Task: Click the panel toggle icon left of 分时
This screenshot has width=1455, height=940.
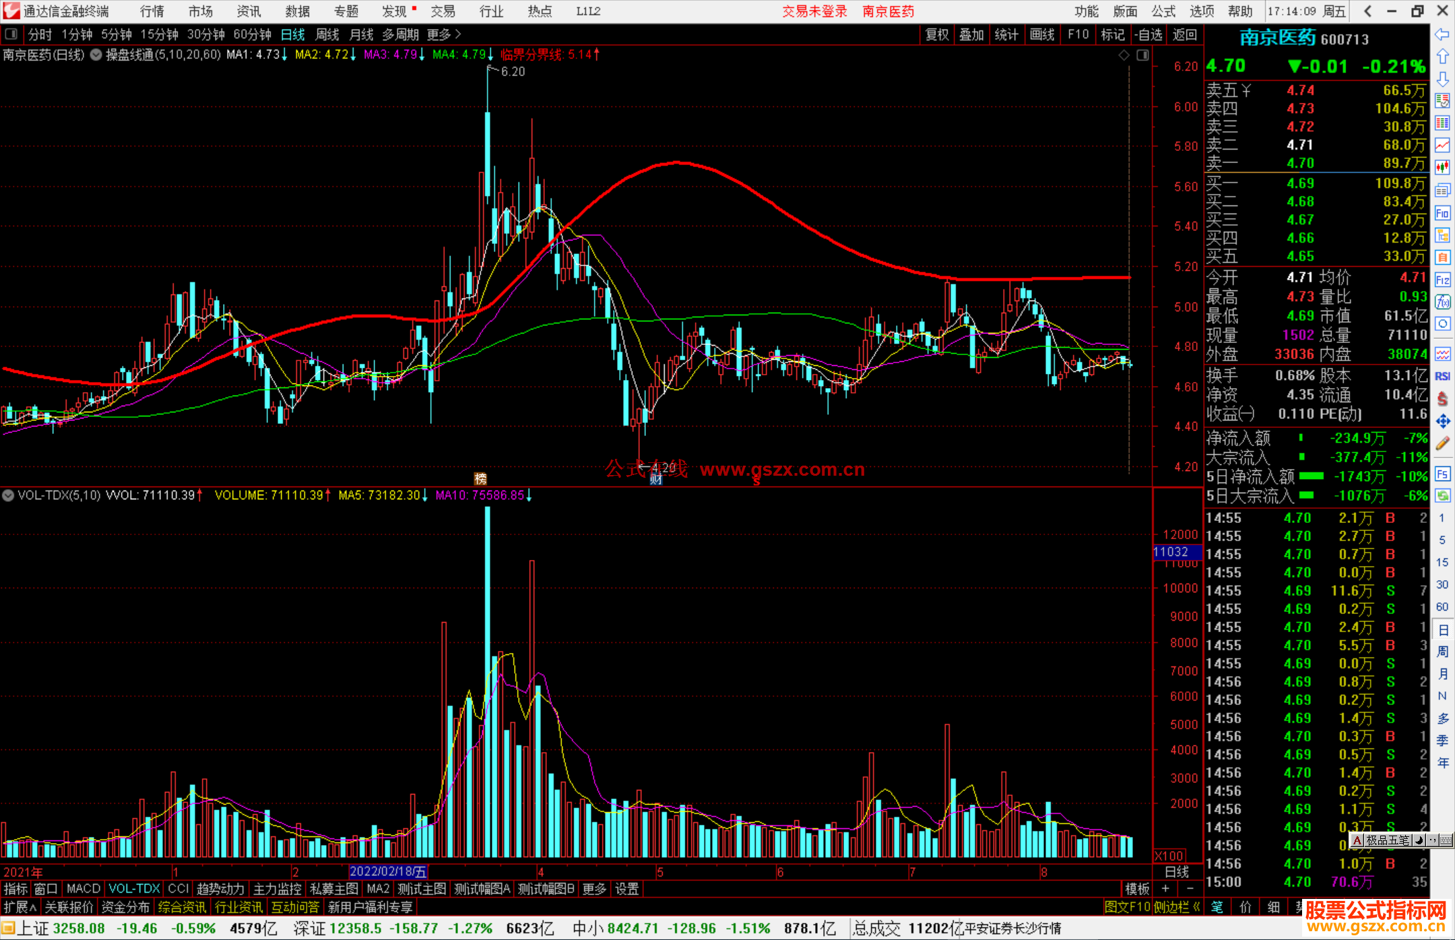Action: click(11, 34)
